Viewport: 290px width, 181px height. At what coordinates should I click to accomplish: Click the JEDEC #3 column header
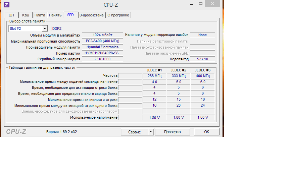[203, 70]
